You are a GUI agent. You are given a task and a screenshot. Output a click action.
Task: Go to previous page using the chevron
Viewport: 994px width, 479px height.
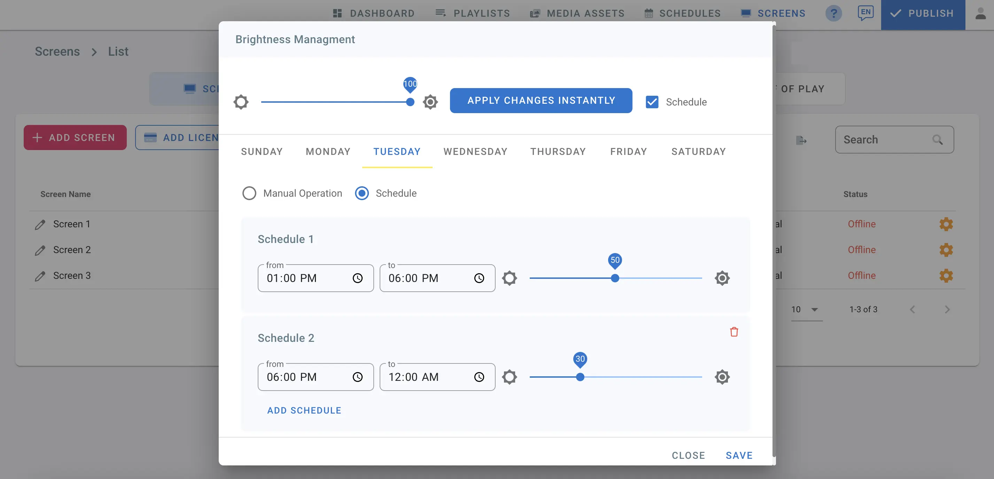912,310
